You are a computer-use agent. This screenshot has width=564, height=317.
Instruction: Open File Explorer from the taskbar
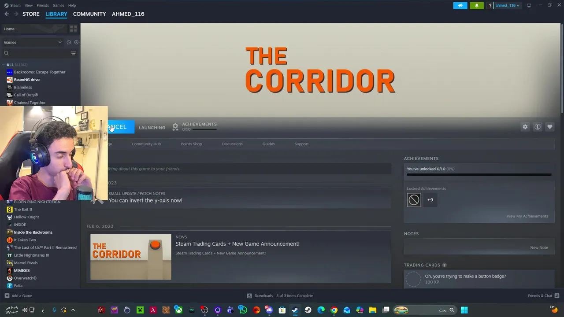[373, 310]
